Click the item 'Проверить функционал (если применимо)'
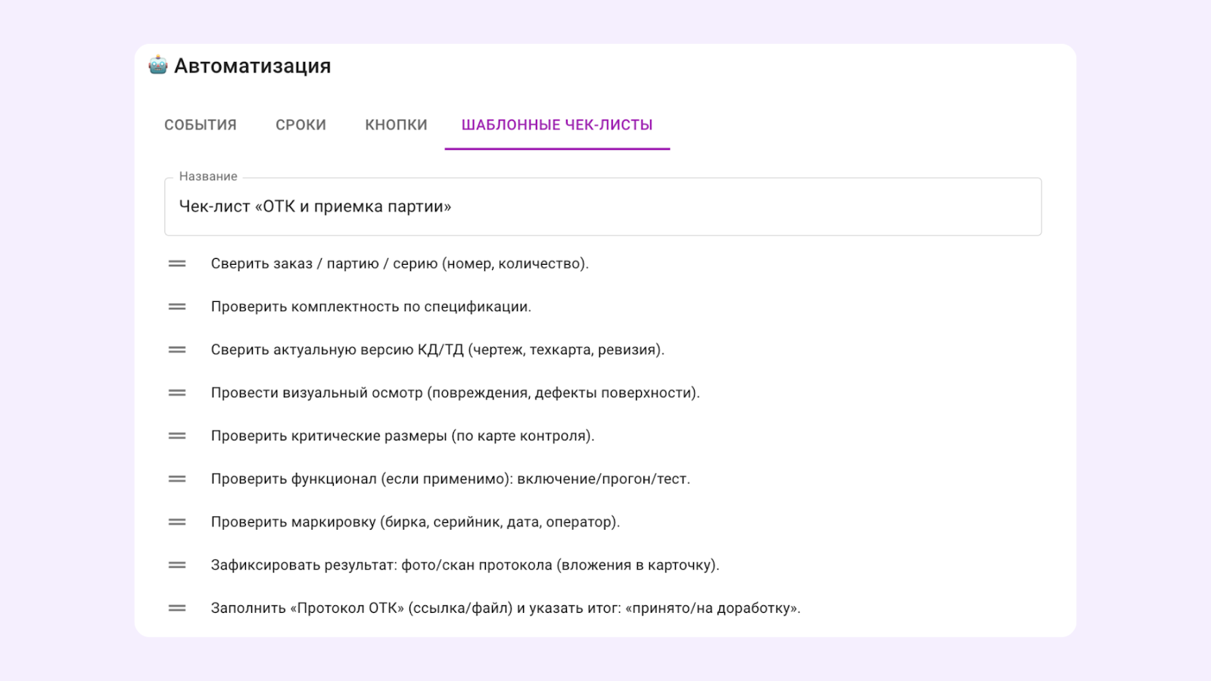 [x=451, y=478]
